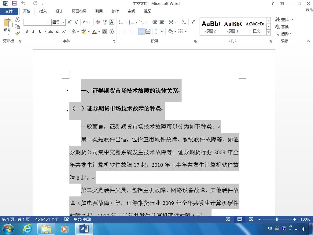Increase paragraph indent

(x=161, y=22)
